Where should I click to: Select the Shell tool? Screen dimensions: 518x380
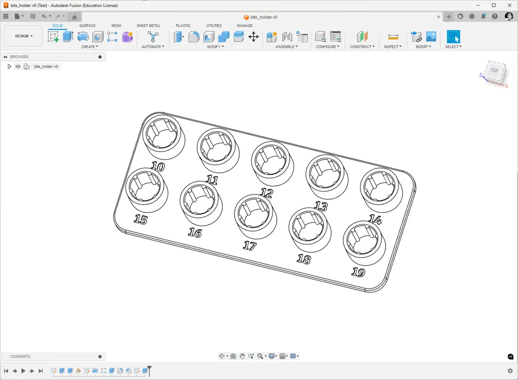tap(209, 37)
